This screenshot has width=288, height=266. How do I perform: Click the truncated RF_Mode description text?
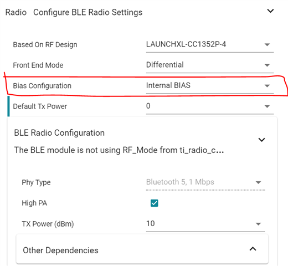119,150
